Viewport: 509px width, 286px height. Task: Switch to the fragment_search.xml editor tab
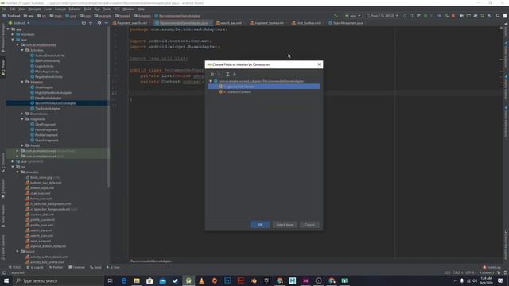pos(131,23)
